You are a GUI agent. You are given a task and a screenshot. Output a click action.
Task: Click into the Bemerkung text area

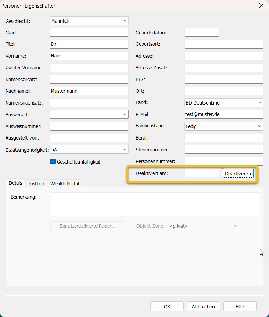pyautogui.click(x=155, y=204)
